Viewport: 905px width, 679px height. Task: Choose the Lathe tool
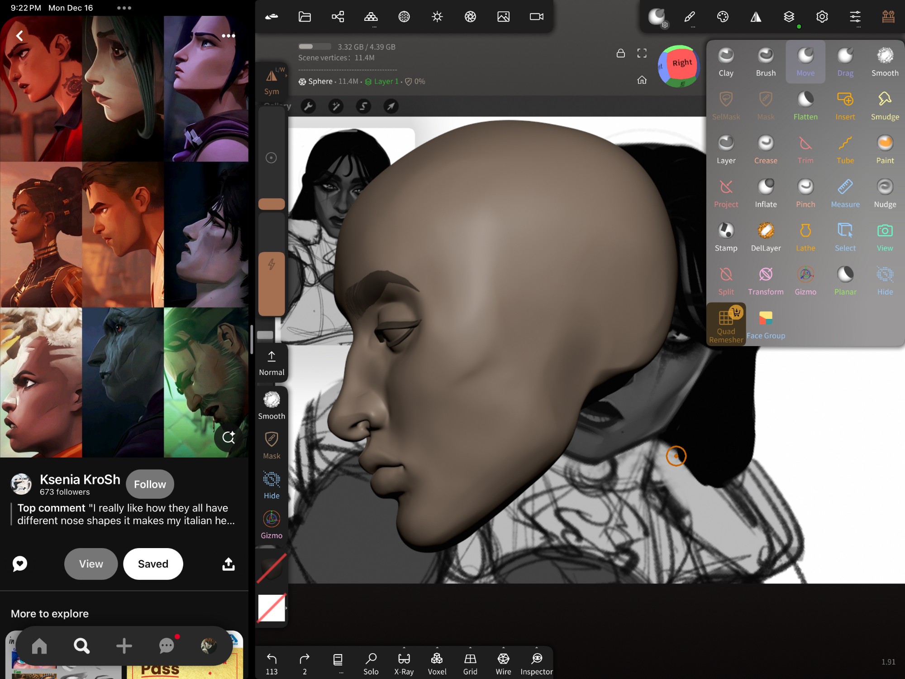(x=805, y=236)
